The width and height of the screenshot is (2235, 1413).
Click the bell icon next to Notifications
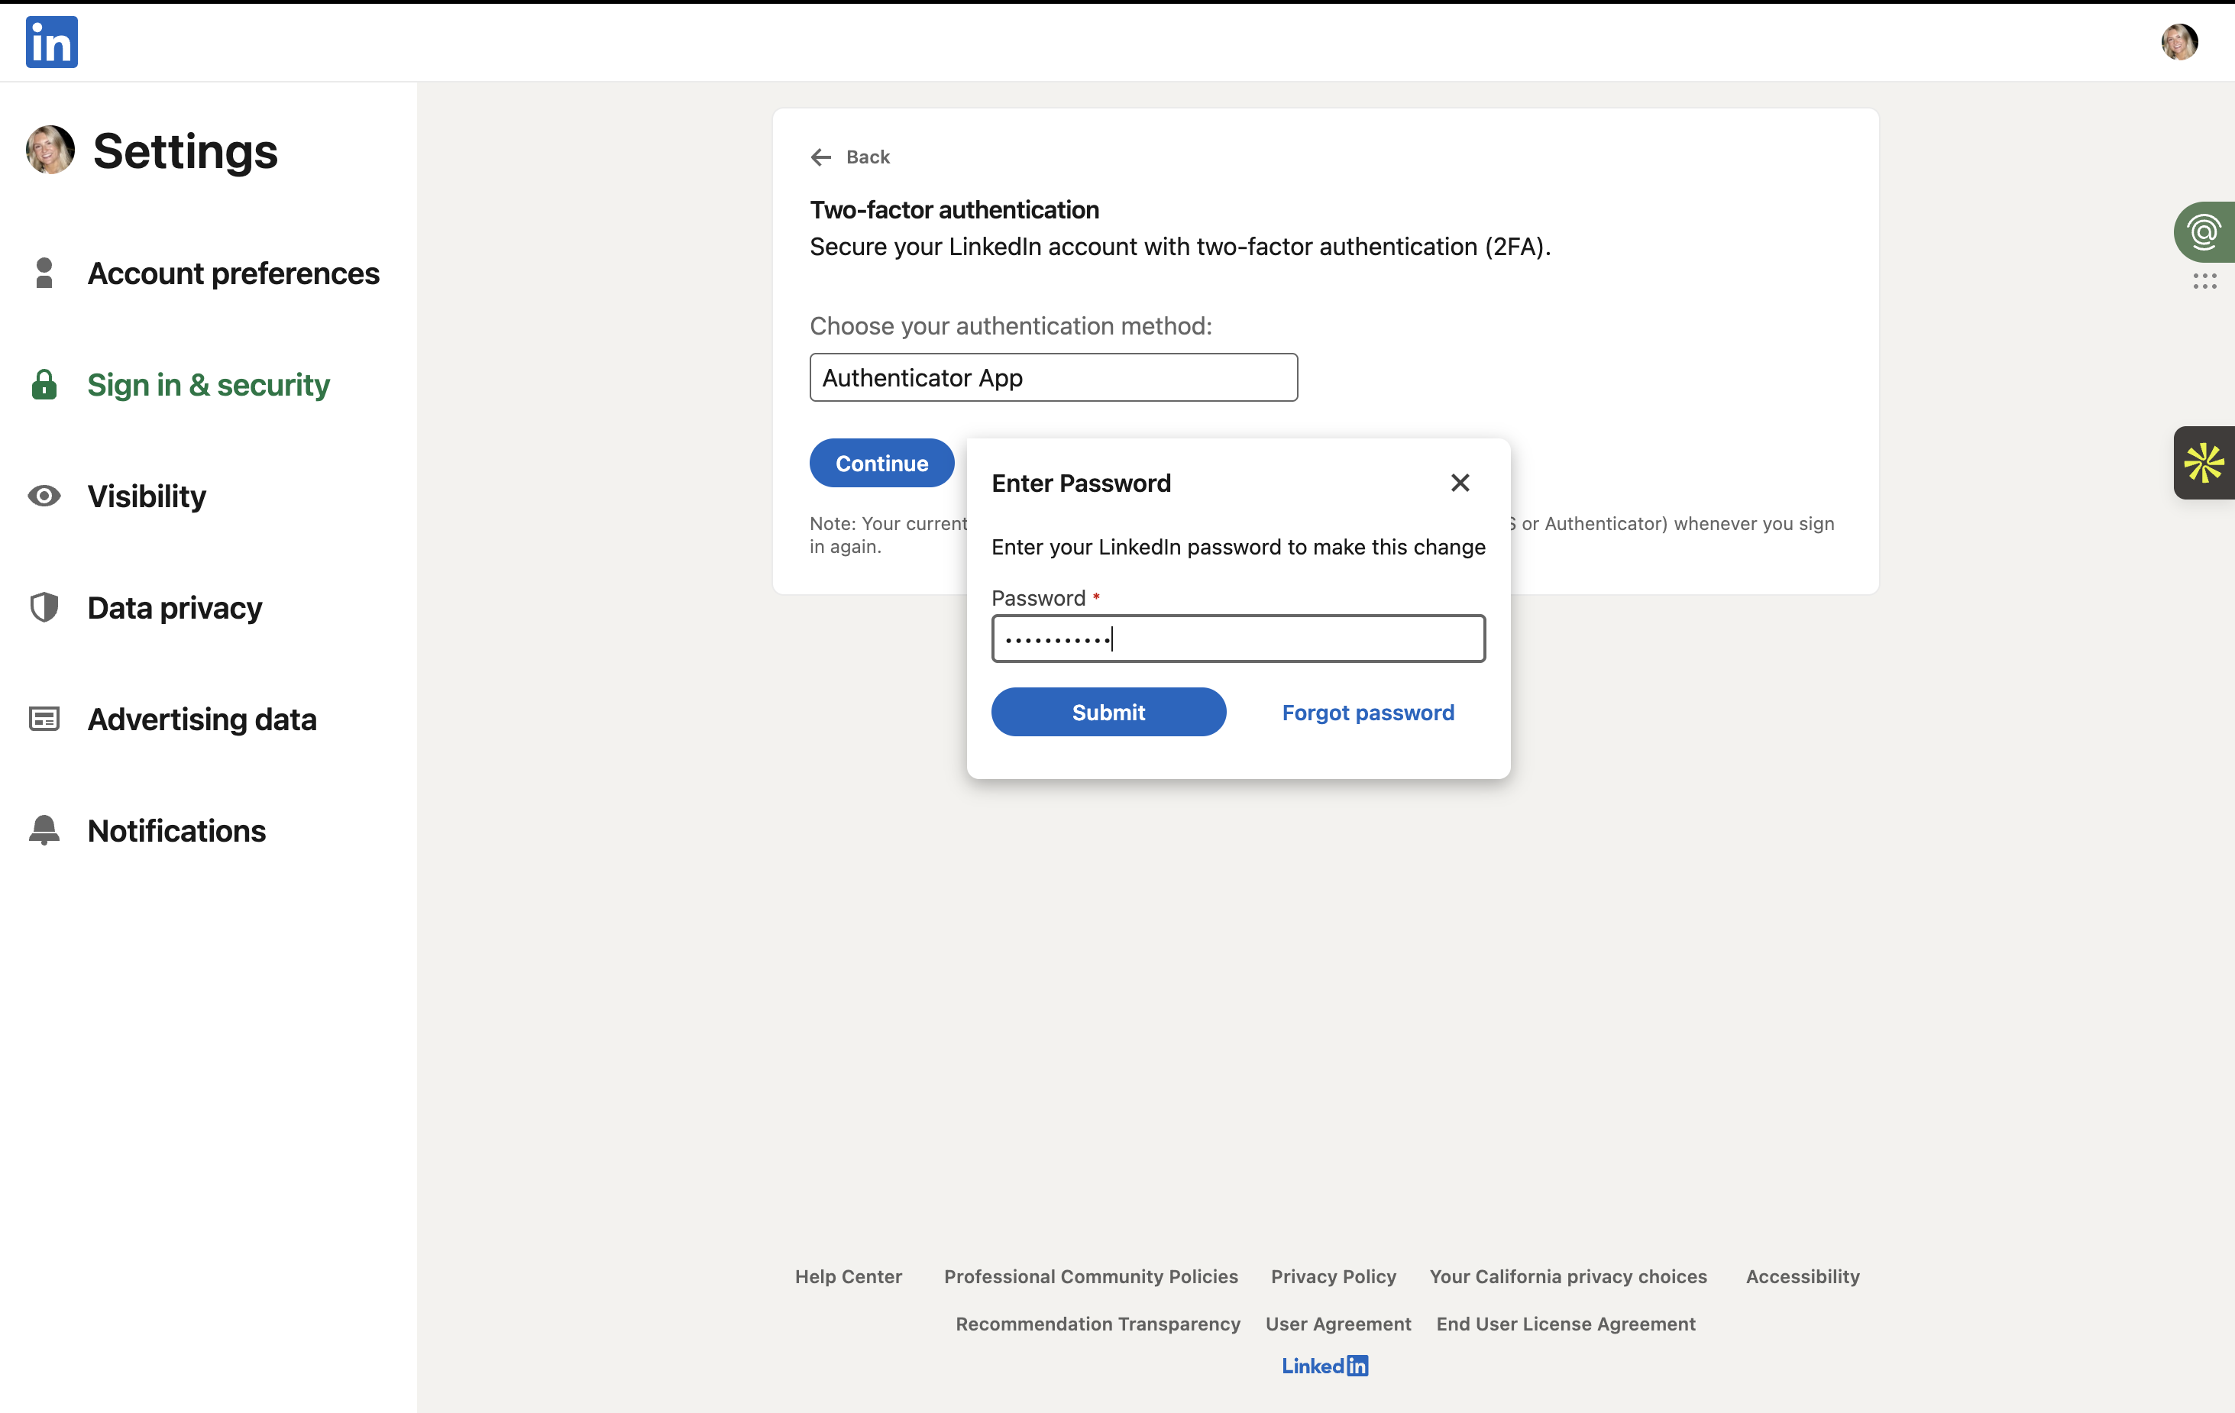(x=44, y=829)
